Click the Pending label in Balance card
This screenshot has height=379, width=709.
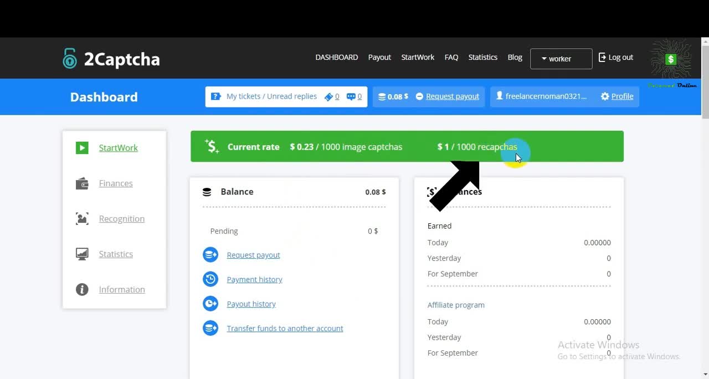pyautogui.click(x=224, y=231)
